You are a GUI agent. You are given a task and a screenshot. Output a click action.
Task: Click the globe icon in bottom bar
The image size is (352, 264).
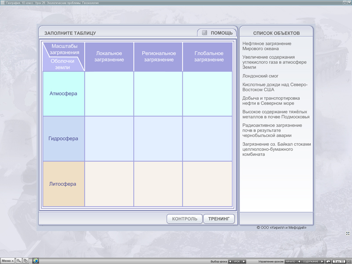tap(36, 260)
